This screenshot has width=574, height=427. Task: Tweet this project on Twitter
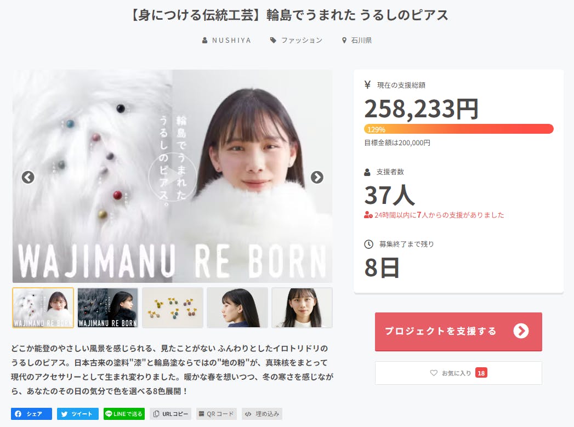tap(78, 414)
